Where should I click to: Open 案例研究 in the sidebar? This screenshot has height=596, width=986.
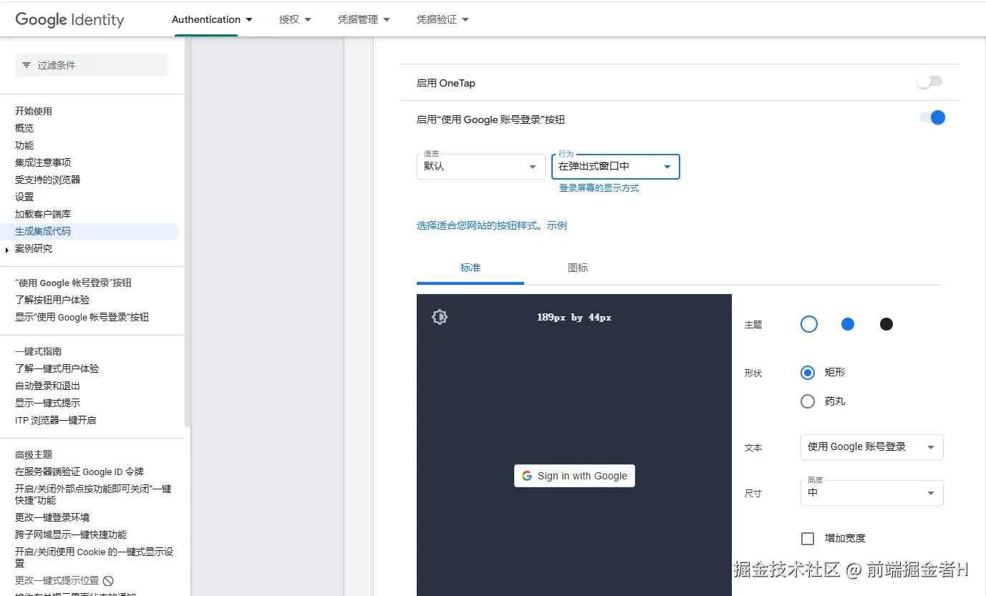click(34, 248)
